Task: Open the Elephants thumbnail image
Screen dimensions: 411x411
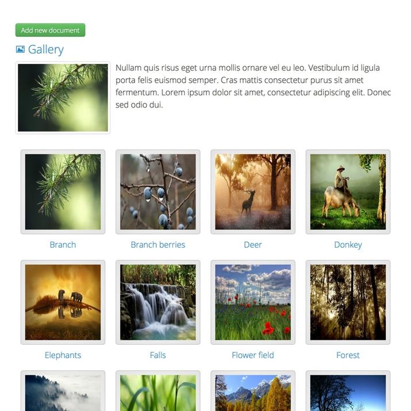Action: click(63, 302)
